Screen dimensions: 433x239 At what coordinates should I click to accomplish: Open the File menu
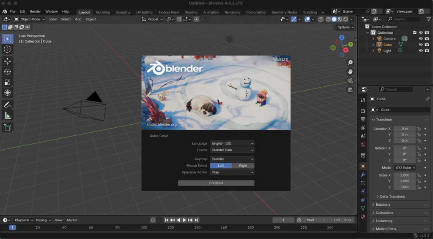pos(12,11)
